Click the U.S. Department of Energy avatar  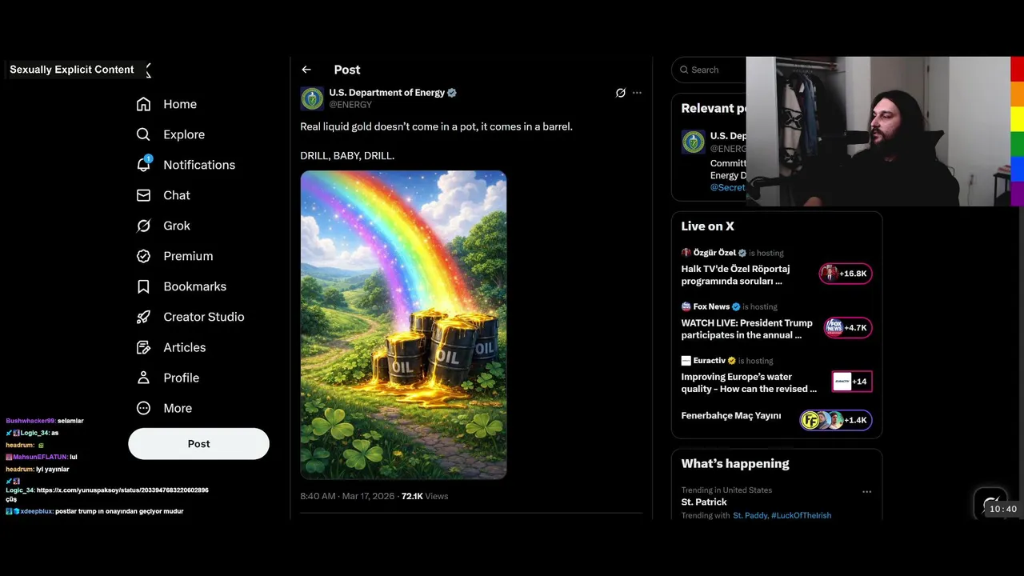click(312, 98)
